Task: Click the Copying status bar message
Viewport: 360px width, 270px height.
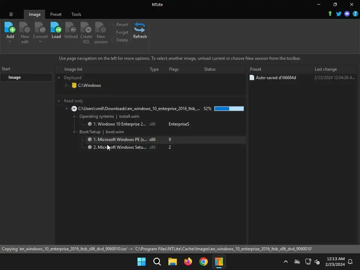Action: pyautogui.click(x=157, y=249)
